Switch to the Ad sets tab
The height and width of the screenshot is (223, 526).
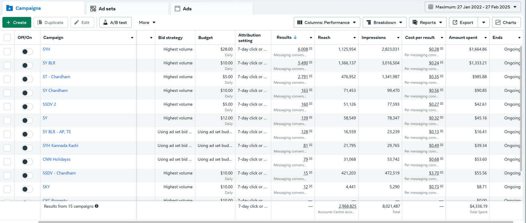pyautogui.click(x=103, y=9)
